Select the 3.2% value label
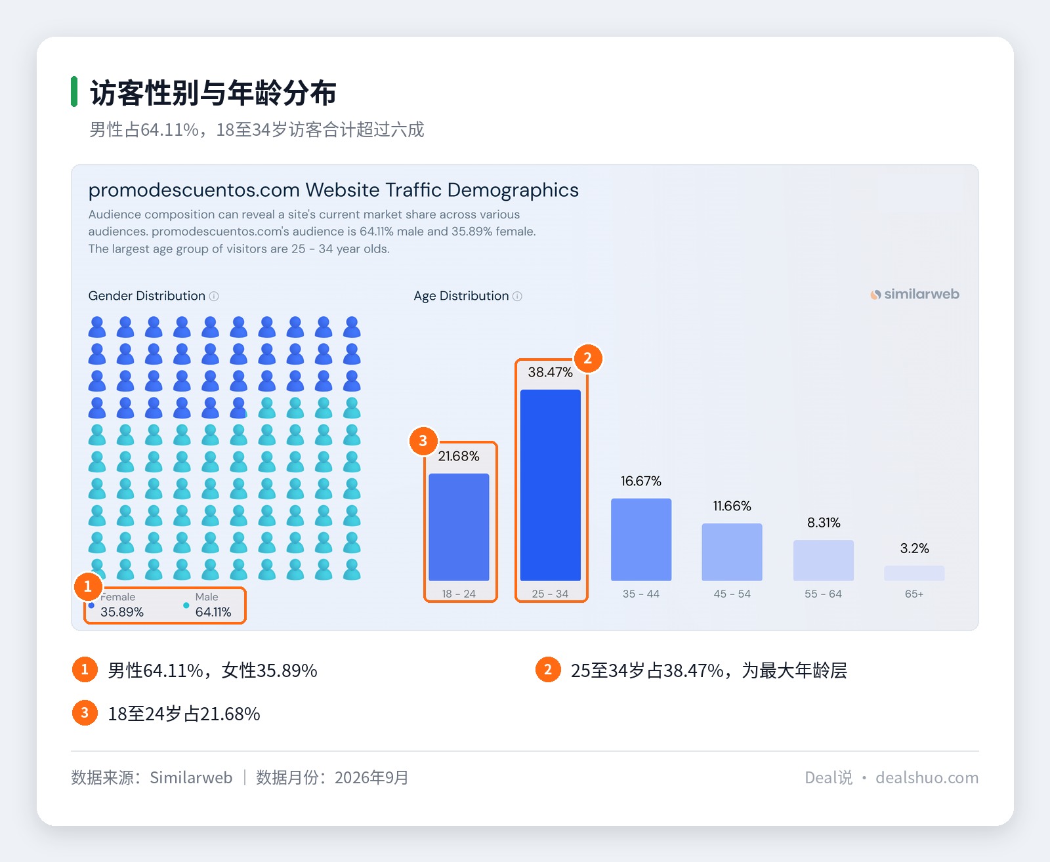The width and height of the screenshot is (1050, 862). pyautogui.click(x=914, y=548)
